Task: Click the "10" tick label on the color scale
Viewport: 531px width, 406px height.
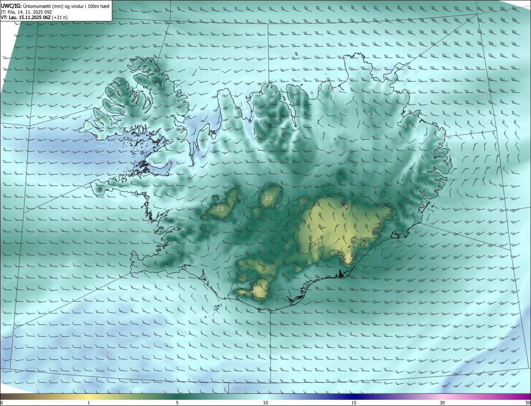Action: coord(265,403)
